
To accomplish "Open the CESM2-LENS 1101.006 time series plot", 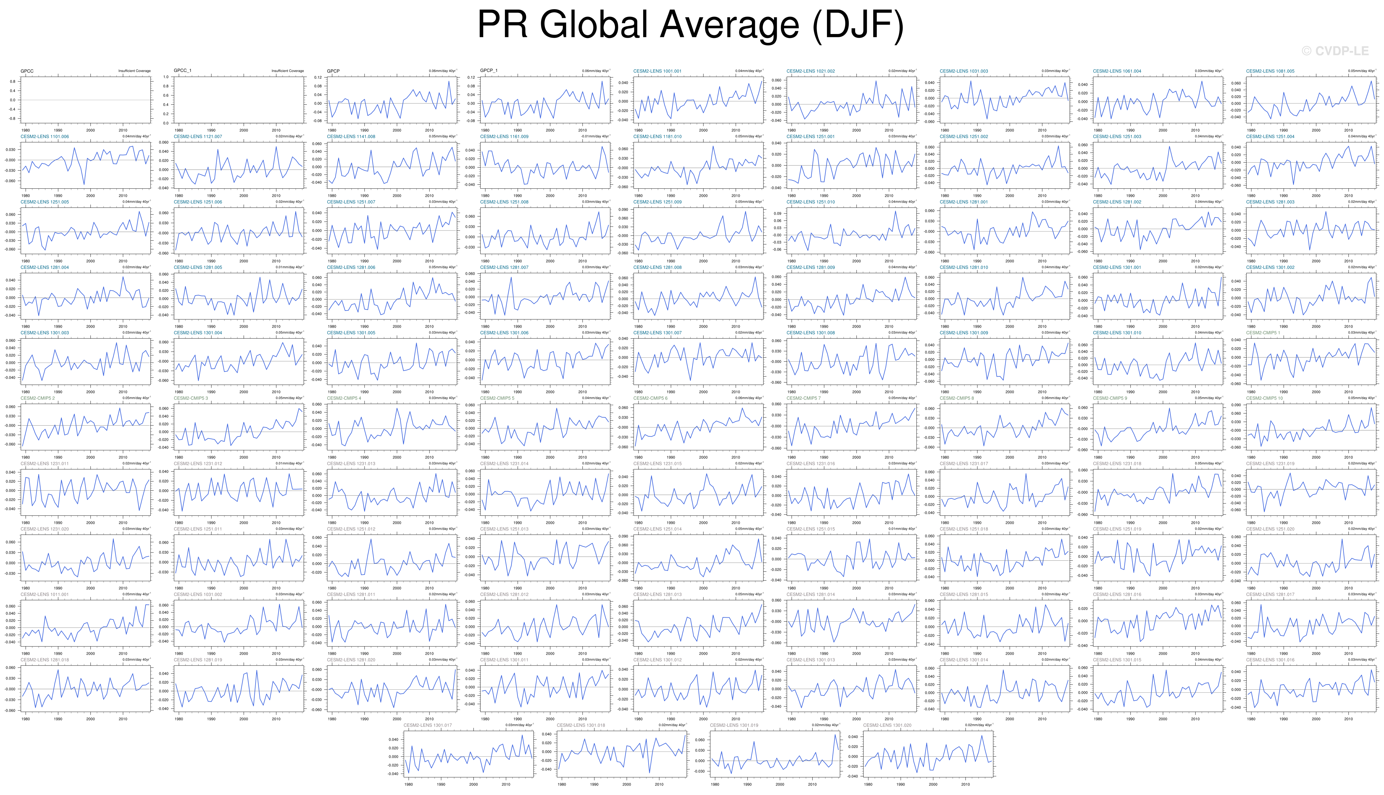I will pyautogui.click(x=86, y=165).
